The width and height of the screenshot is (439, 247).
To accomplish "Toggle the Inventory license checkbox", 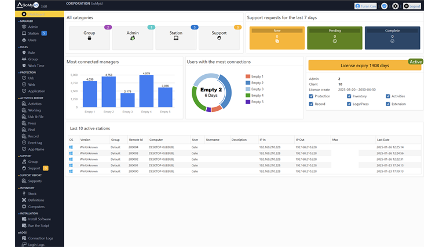I will [x=349, y=96].
